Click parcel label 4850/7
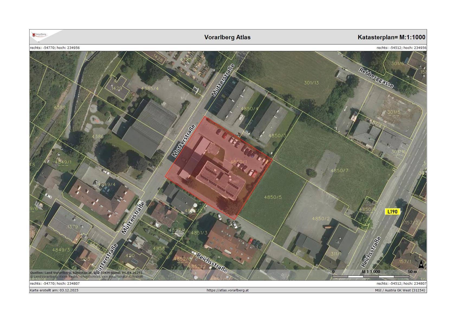 (339, 170)
